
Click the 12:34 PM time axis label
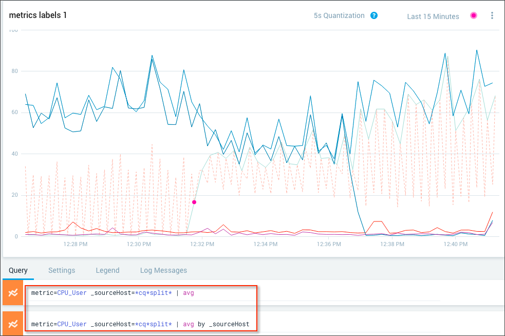(x=266, y=245)
